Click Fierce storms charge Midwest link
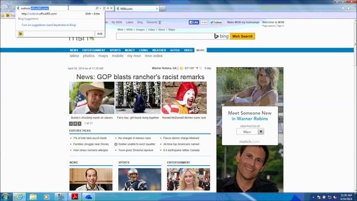This screenshot has height=201, width=357. point(181,138)
